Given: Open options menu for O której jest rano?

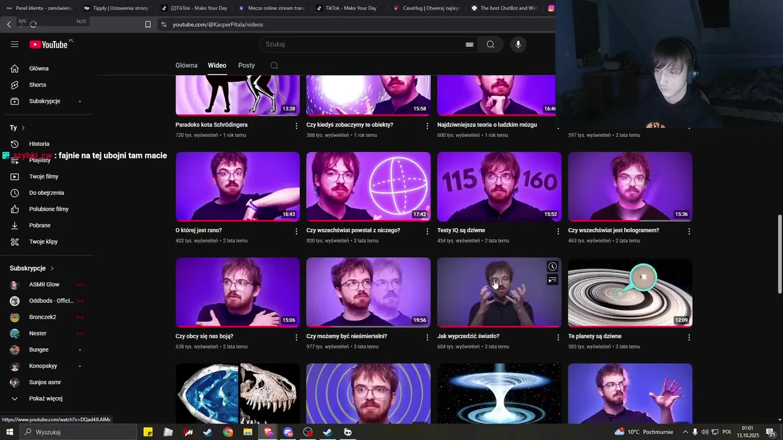Looking at the screenshot, I should pos(297,232).
